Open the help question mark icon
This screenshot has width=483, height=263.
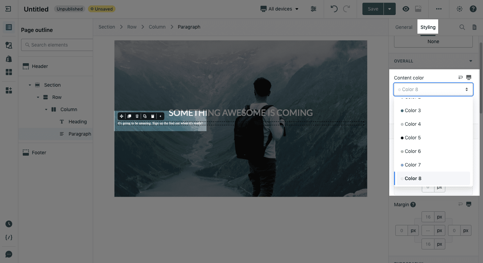pyautogui.click(x=473, y=9)
